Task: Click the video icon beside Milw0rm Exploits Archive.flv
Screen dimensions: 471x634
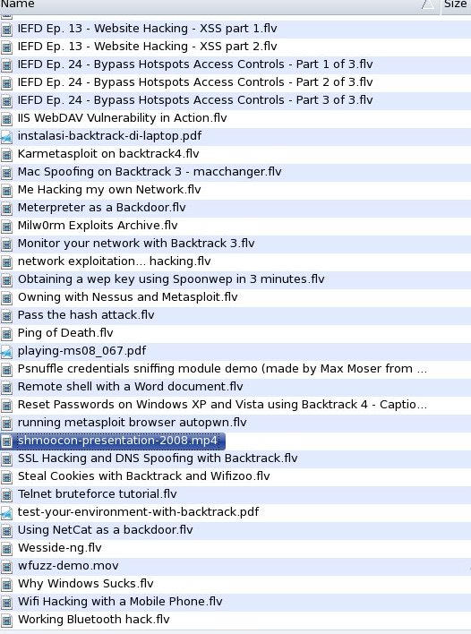Action: point(6,226)
